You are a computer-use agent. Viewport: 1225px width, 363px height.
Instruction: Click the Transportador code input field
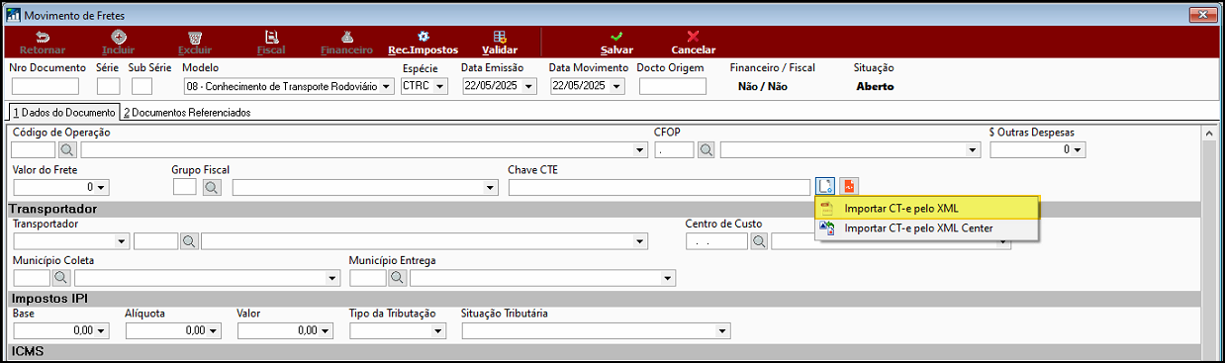(x=155, y=240)
